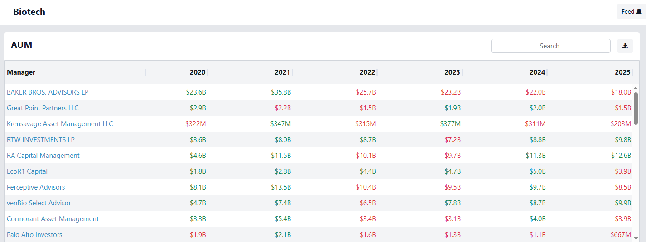Select RA Capital 2020 value $4.6B
The image size is (646, 242).
(198, 155)
